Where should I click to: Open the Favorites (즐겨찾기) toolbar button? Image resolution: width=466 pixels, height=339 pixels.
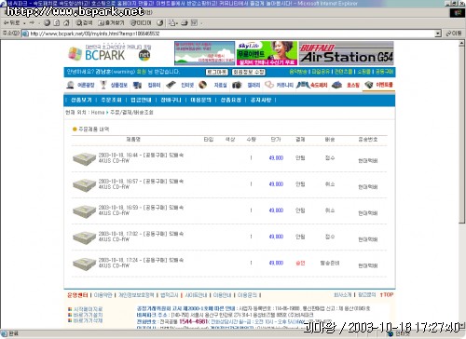point(111,22)
